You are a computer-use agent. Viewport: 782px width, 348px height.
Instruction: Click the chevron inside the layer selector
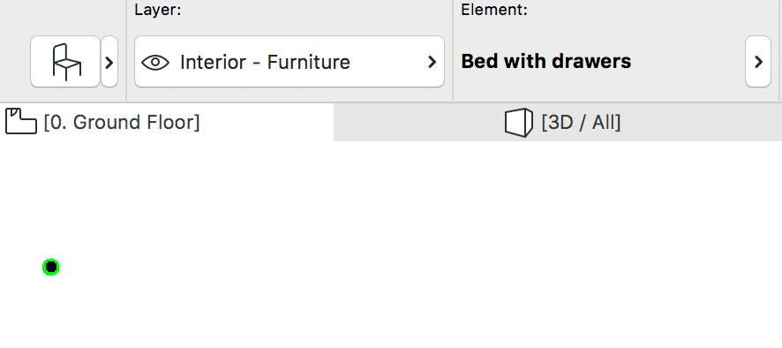click(x=432, y=62)
